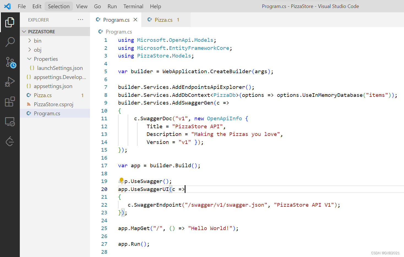Screen dimensions: 404x257
Task: Click CreateBuilder on line 5
Action: (x=231, y=72)
